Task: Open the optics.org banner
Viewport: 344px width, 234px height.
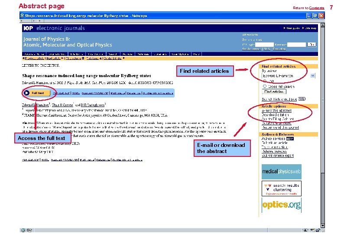Action: 282,205
